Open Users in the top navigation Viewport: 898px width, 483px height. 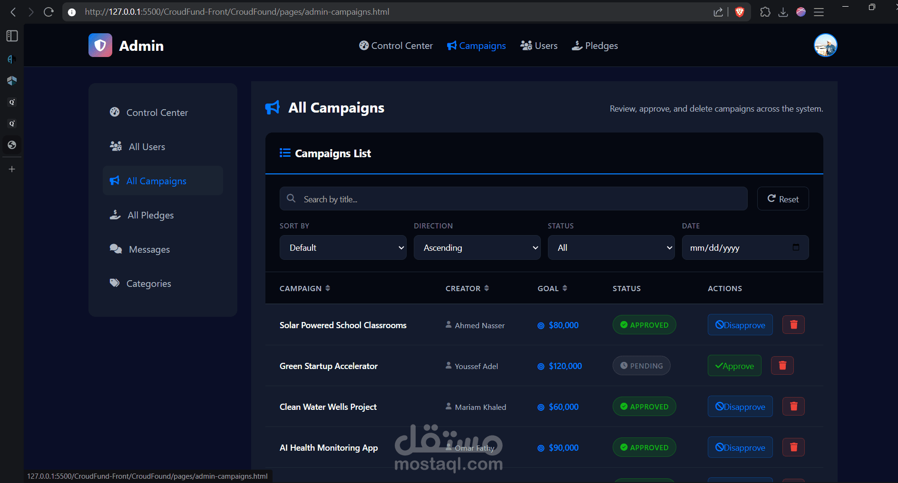click(x=539, y=46)
